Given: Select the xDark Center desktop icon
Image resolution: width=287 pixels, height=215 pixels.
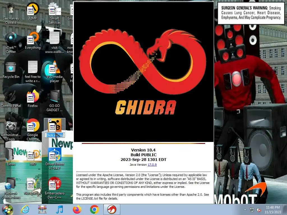Looking at the screenshot, I should click(x=11, y=43).
